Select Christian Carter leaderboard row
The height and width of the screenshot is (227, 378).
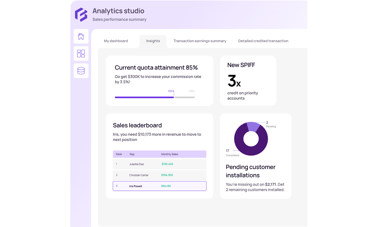click(160, 175)
